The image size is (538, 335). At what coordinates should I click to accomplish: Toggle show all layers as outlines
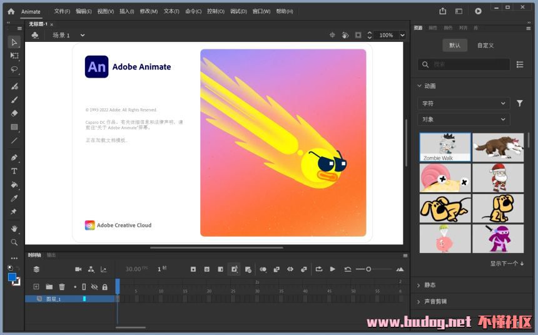coord(84,287)
